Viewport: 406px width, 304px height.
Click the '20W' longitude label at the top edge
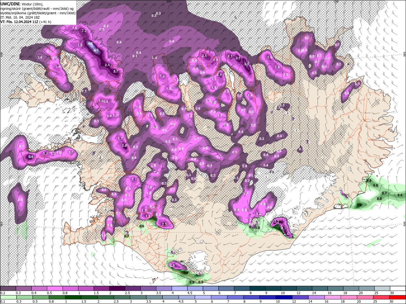(x=169, y=2)
